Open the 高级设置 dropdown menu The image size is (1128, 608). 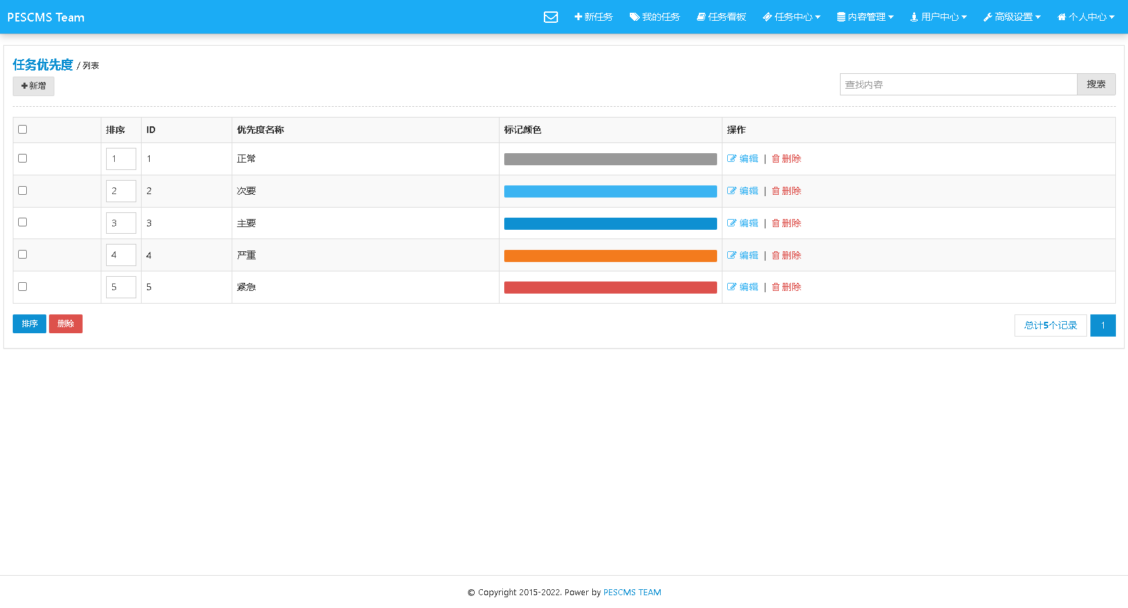point(1012,17)
